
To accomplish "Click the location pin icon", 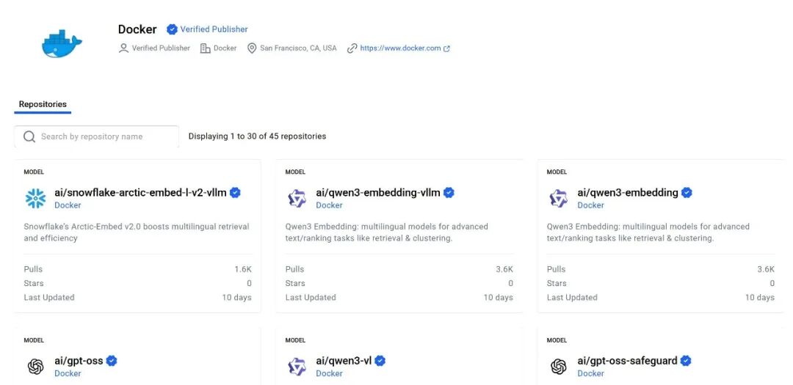I will point(251,48).
